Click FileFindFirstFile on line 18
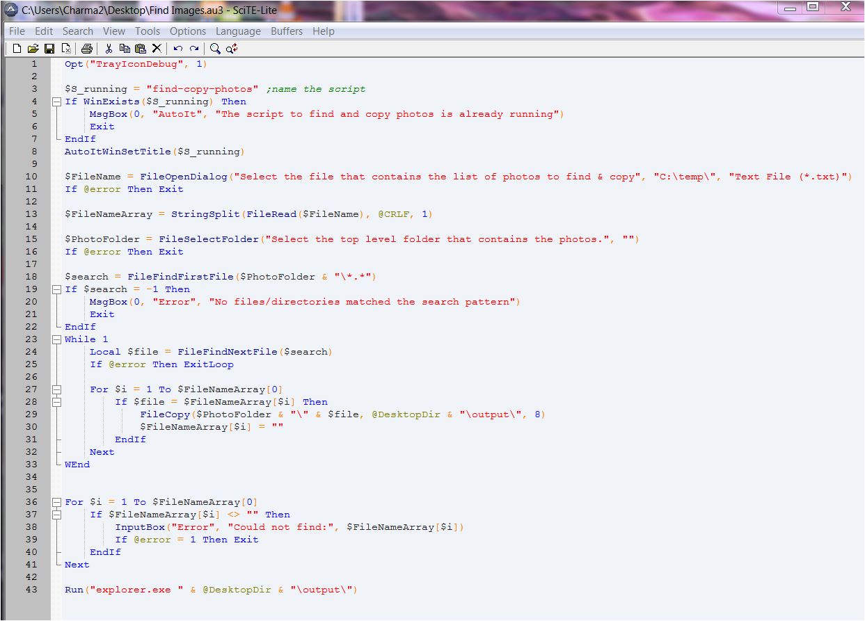The width and height of the screenshot is (865, 621). coord(180,277)
